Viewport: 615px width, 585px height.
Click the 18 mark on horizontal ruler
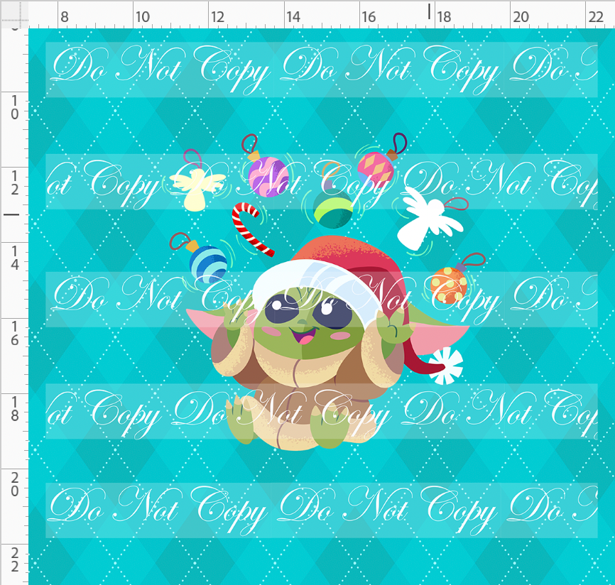click(444, 17)
